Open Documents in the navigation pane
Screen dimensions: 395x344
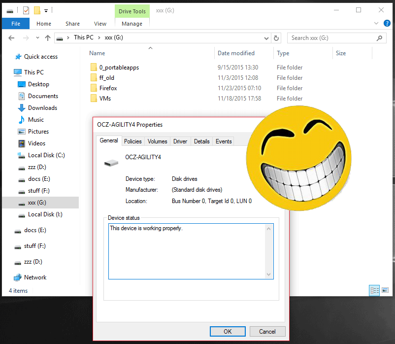click(x=43, y=96)
